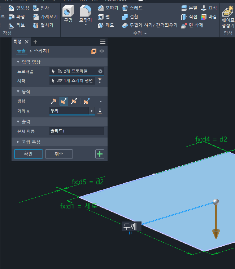The height and width of the screenshot is (269, 235).
Task: Click the fx:d1 = 세로 dimension
Action: coord(79,206)
